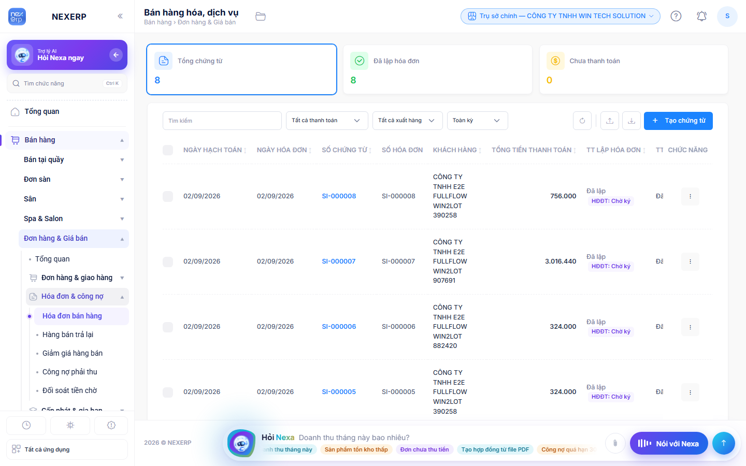746x466 pixels.
Task: Expand Đơn hàng & giao hàng group
Action: point(77,278)
